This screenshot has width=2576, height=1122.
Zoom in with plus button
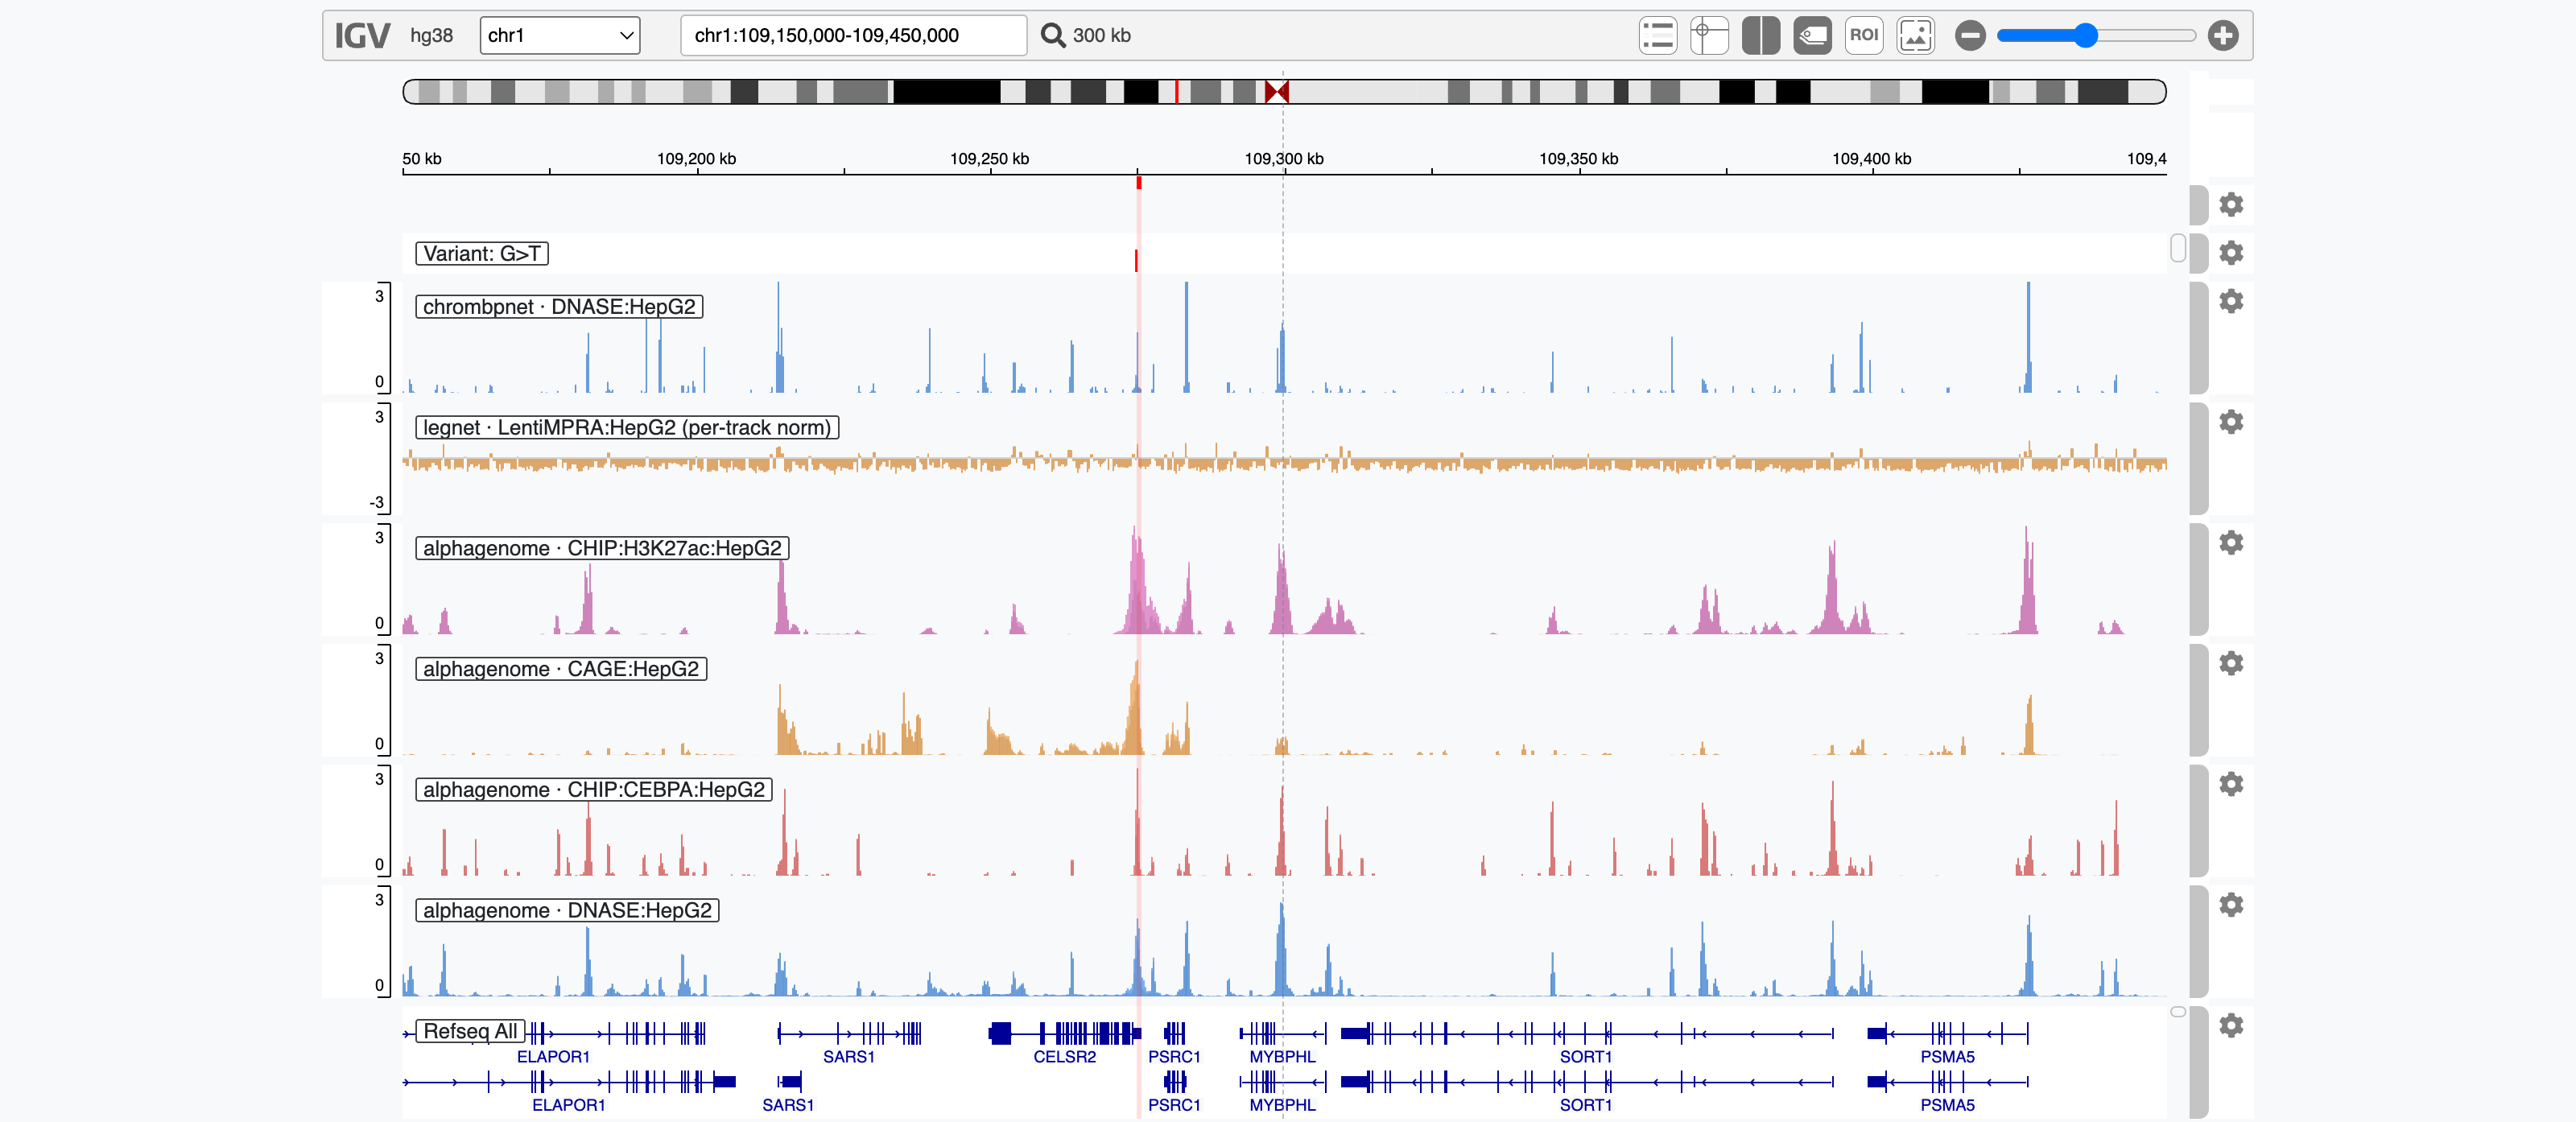[x=2222, y=35]
